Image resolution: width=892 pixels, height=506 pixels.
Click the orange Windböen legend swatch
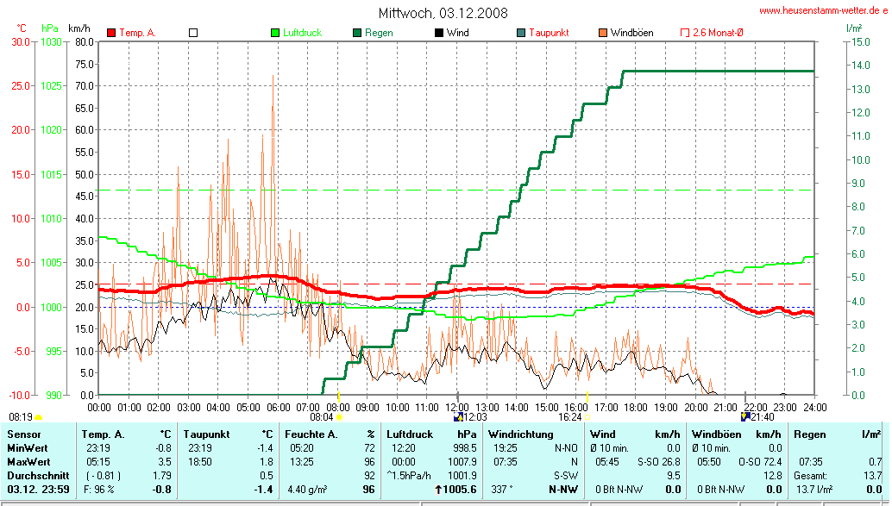(x=602, y=33)
